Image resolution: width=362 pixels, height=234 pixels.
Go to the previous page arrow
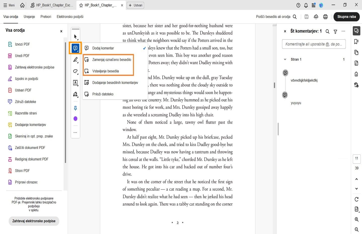(356, 179)
